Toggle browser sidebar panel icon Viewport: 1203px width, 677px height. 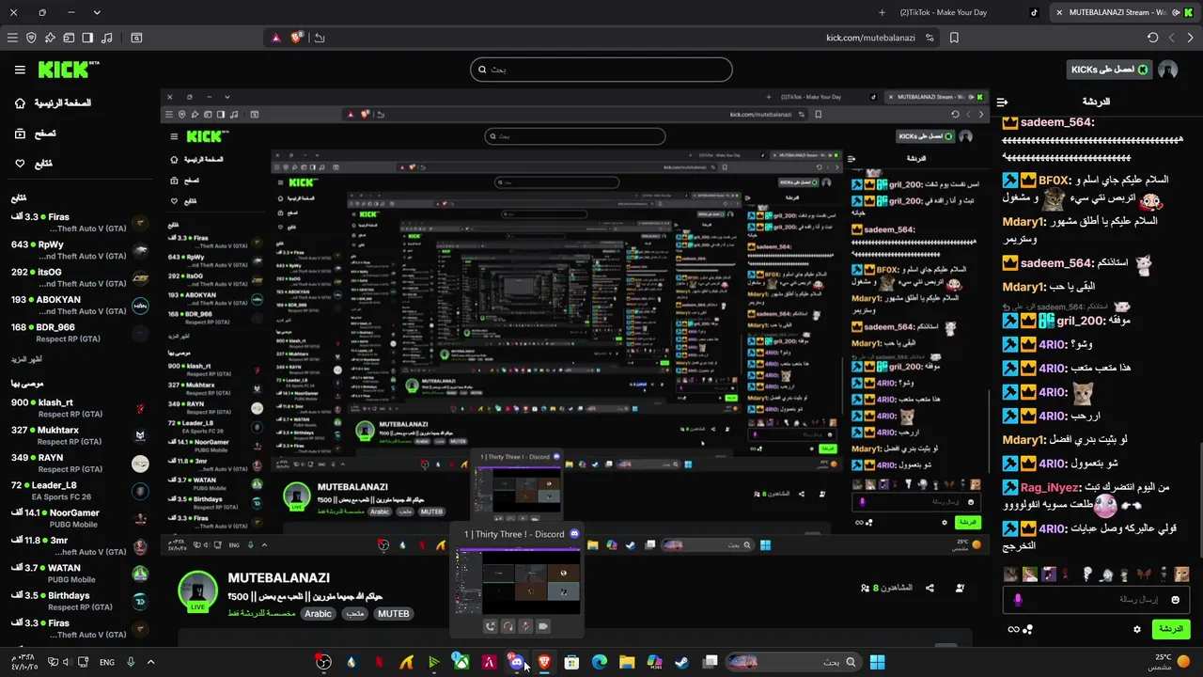87,38
